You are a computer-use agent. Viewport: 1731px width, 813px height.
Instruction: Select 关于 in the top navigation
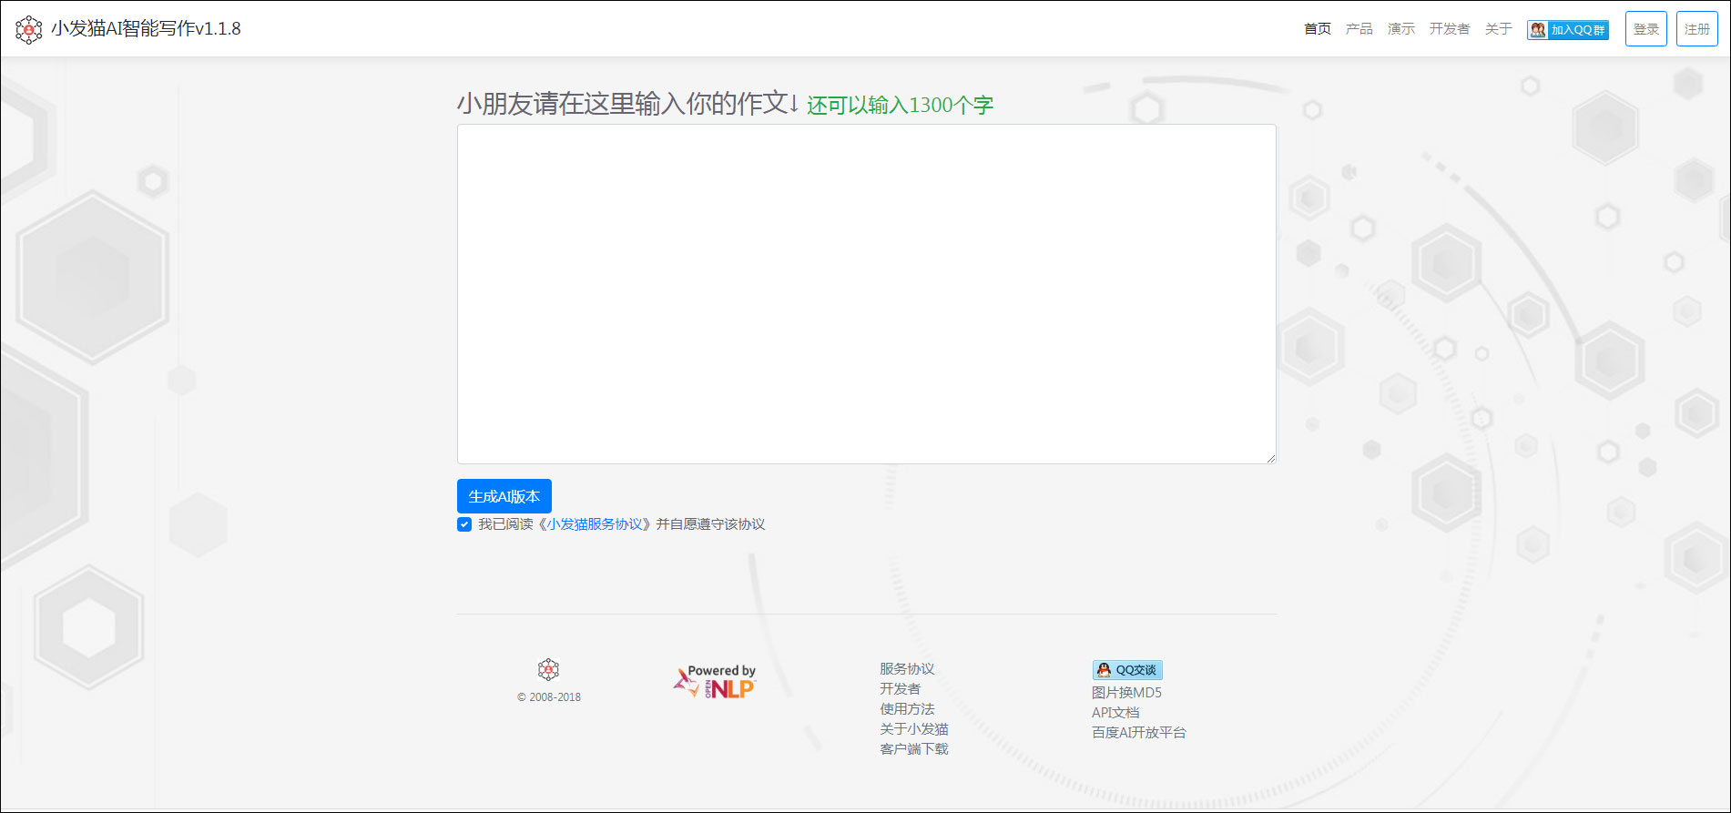tap(1498, 29)
